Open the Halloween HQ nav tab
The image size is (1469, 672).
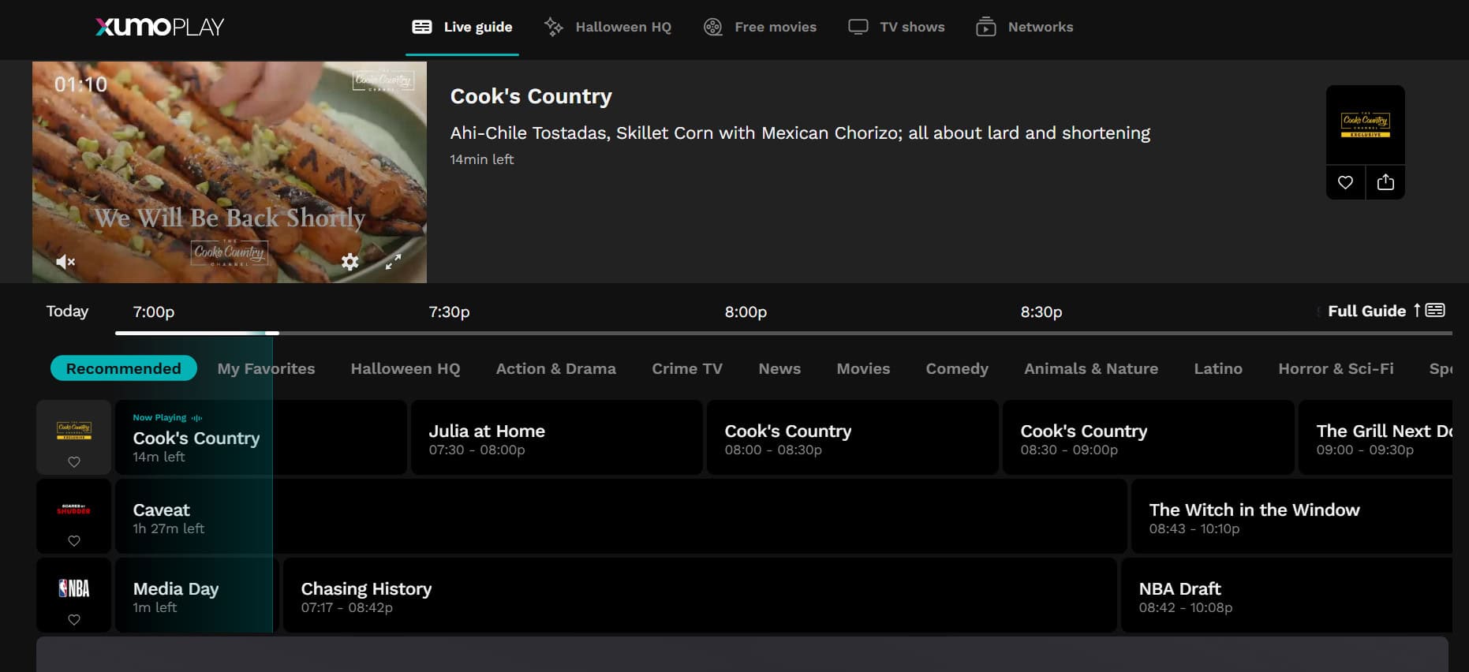click(608, 27)
